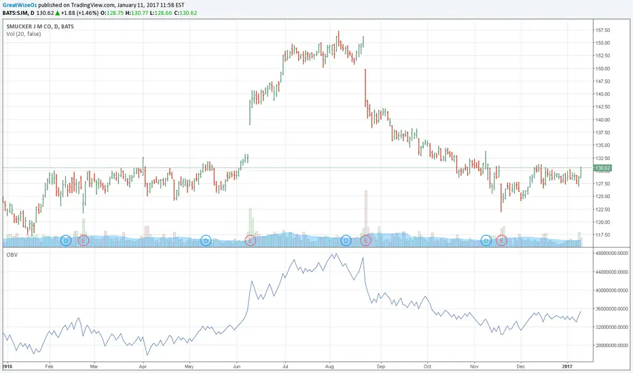Click the 2016 label on time axis
633x373 pixels.
tap(7, 366)
